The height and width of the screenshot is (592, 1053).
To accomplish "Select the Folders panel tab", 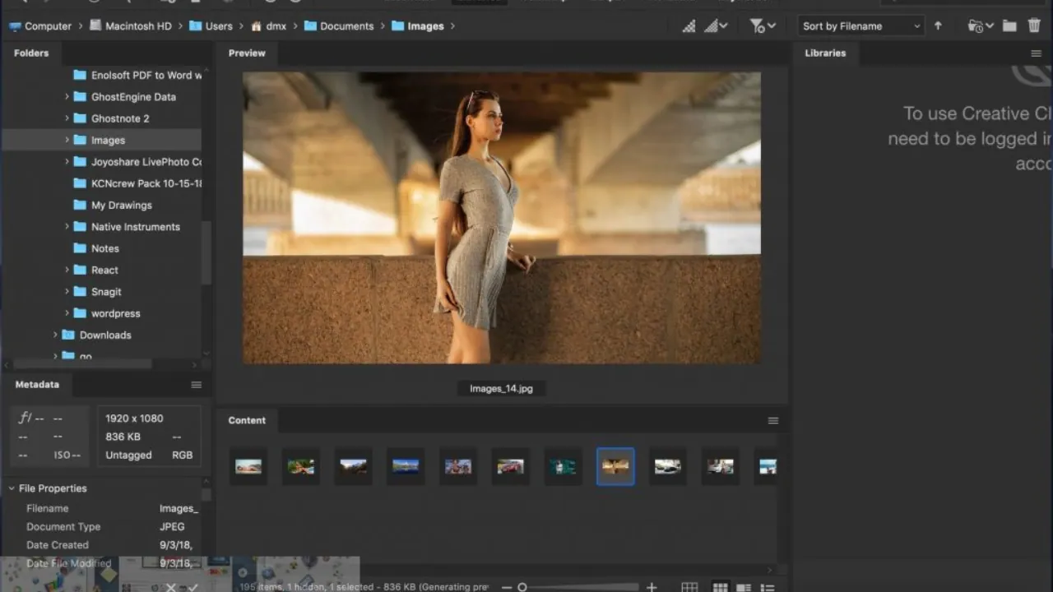I will point(31,53).
